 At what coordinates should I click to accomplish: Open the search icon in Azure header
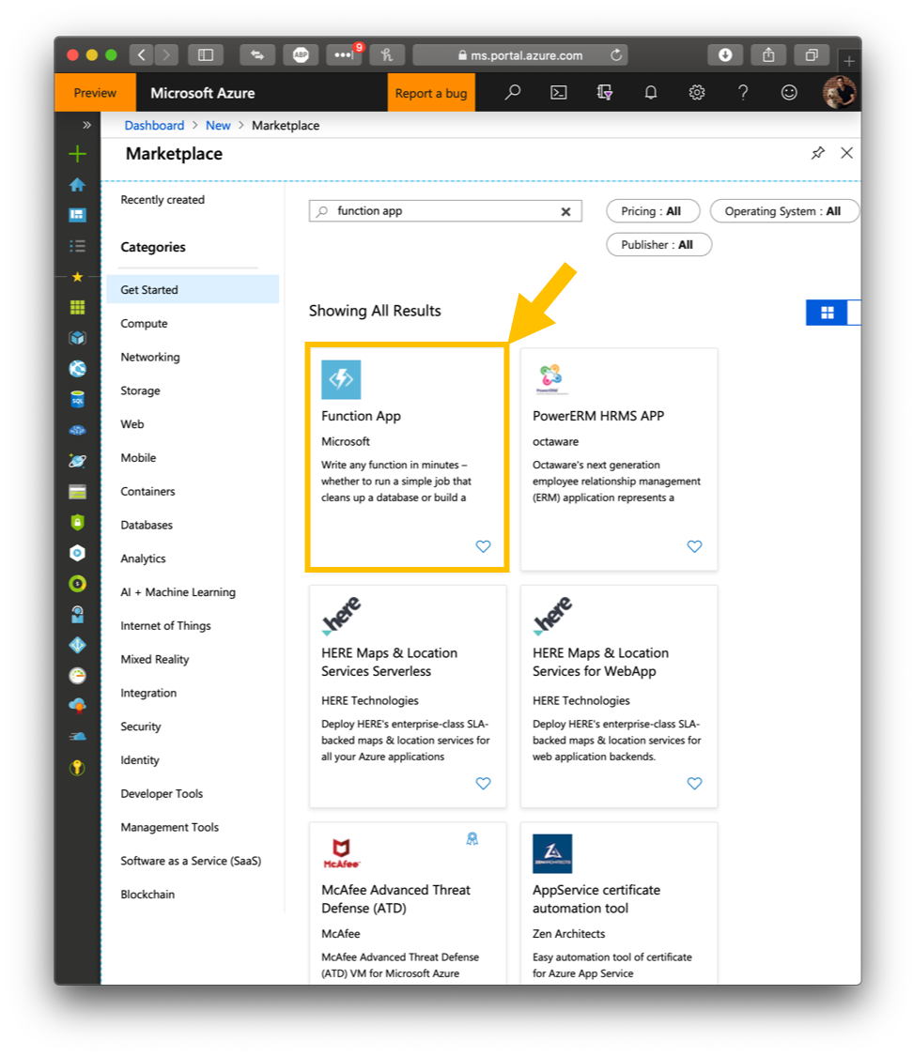pos(513,92)
